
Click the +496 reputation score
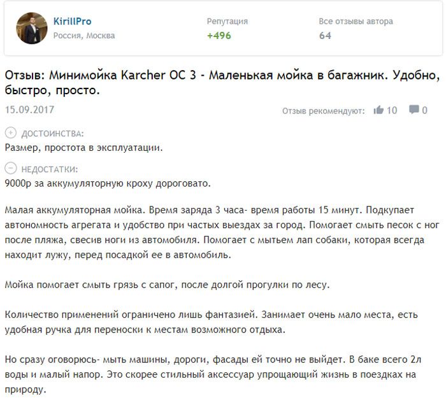(x=219, y=36)
